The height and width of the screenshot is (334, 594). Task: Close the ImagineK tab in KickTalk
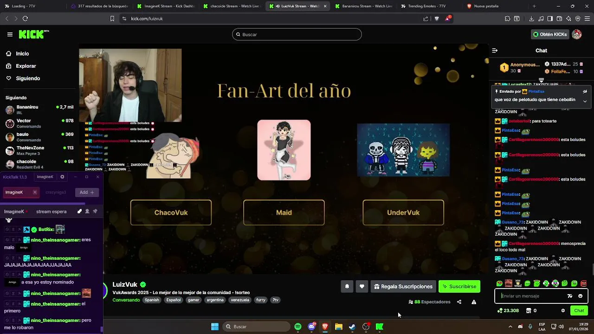point(35,192)
